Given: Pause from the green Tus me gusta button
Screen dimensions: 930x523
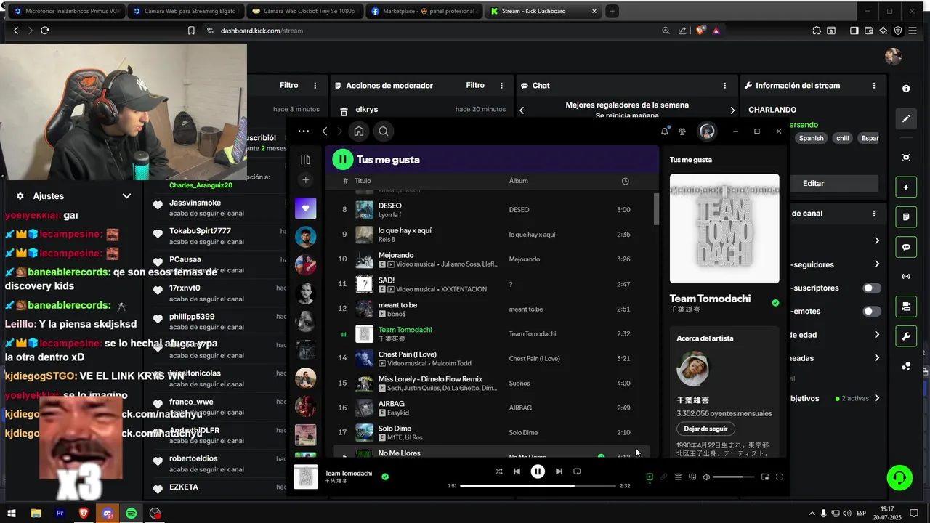Looking at the screenshot, I should pos(342,159).
